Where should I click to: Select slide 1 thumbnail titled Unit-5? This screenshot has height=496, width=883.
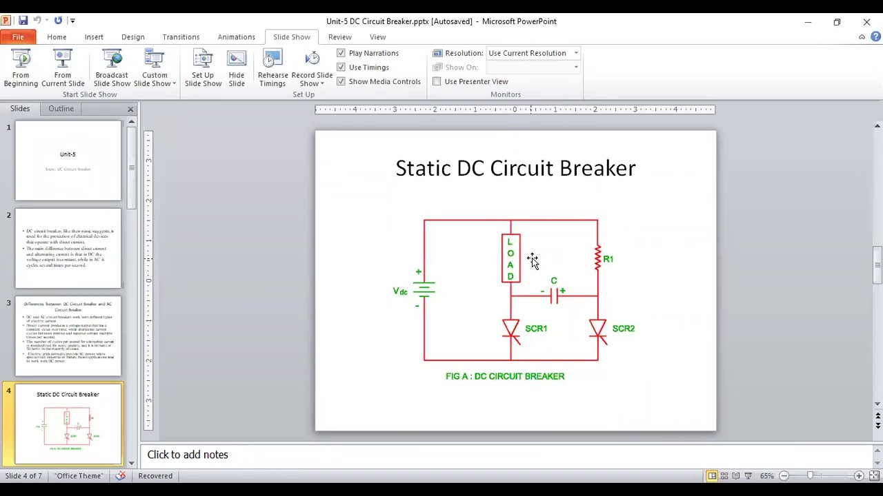pos(68,161)
